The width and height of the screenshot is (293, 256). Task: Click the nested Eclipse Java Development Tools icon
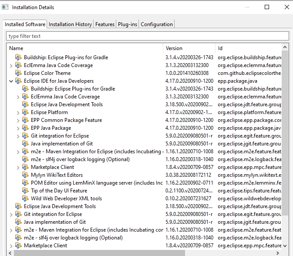[25, 104]
